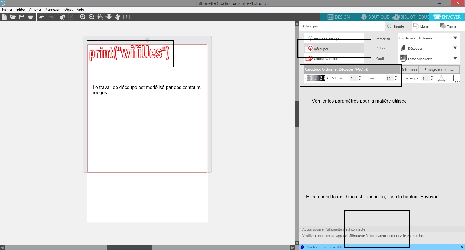The width and height of the screenshot is (465, 250).
Task: Click the Retourner button
Action: [409, 69]
